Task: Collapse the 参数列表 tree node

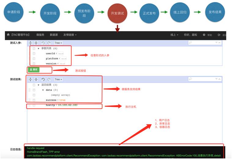Action: coord(39,48)
